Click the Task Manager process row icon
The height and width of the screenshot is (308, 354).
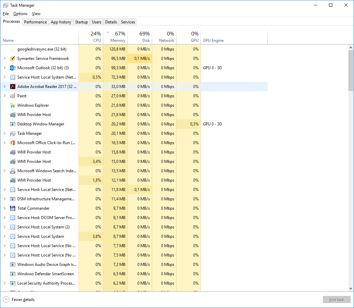click(13, 133)
